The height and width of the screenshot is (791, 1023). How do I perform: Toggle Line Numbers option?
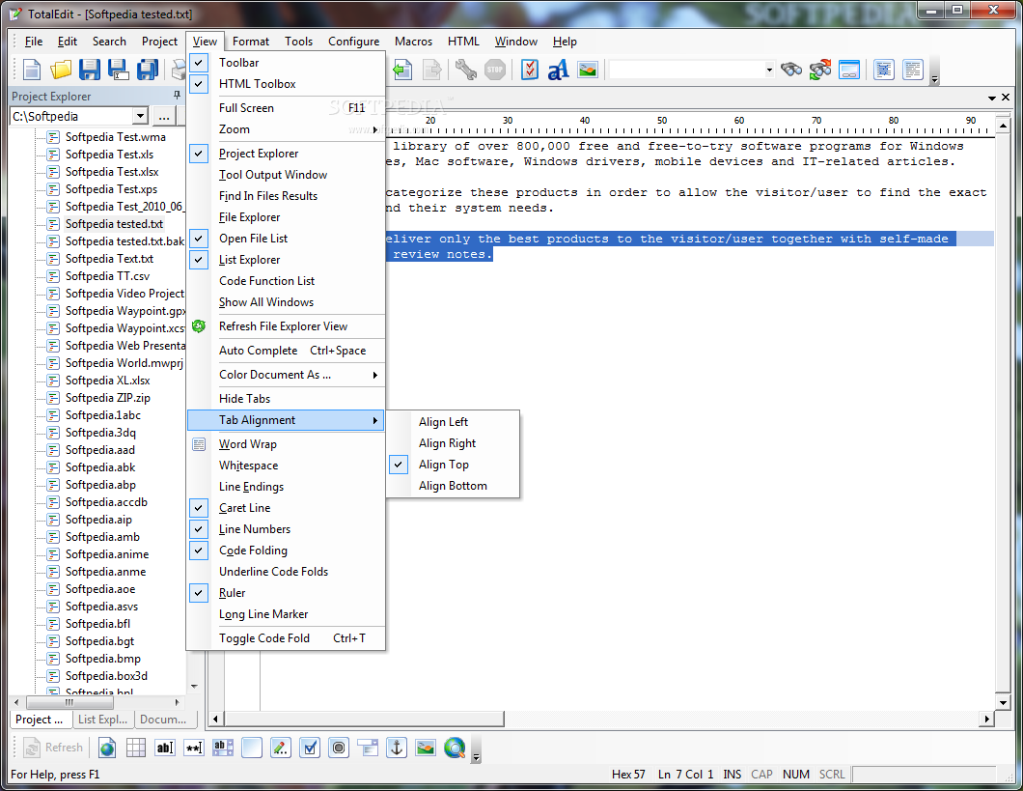point(286,529)
